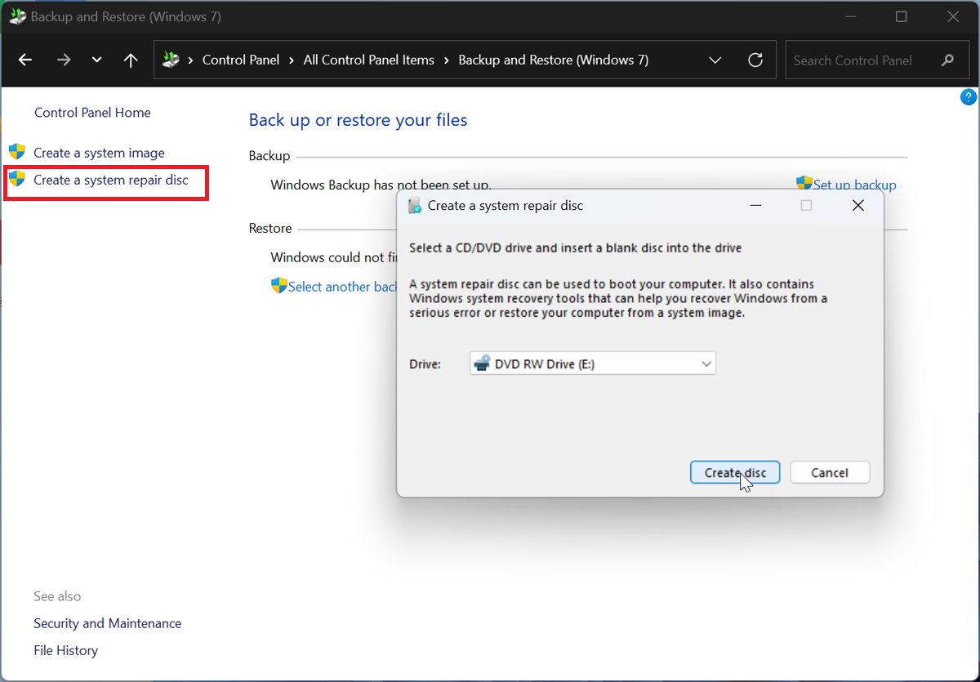The width and height of the screenshot is (980, 682).
Task: Navigate to Control Panel via breadcrumb
Action: [x=240, y=60]
